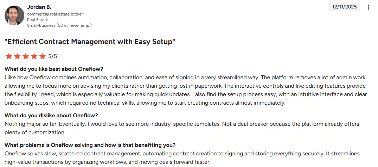
Task: Click the first rating star
Action: click(x=9, y=56)
